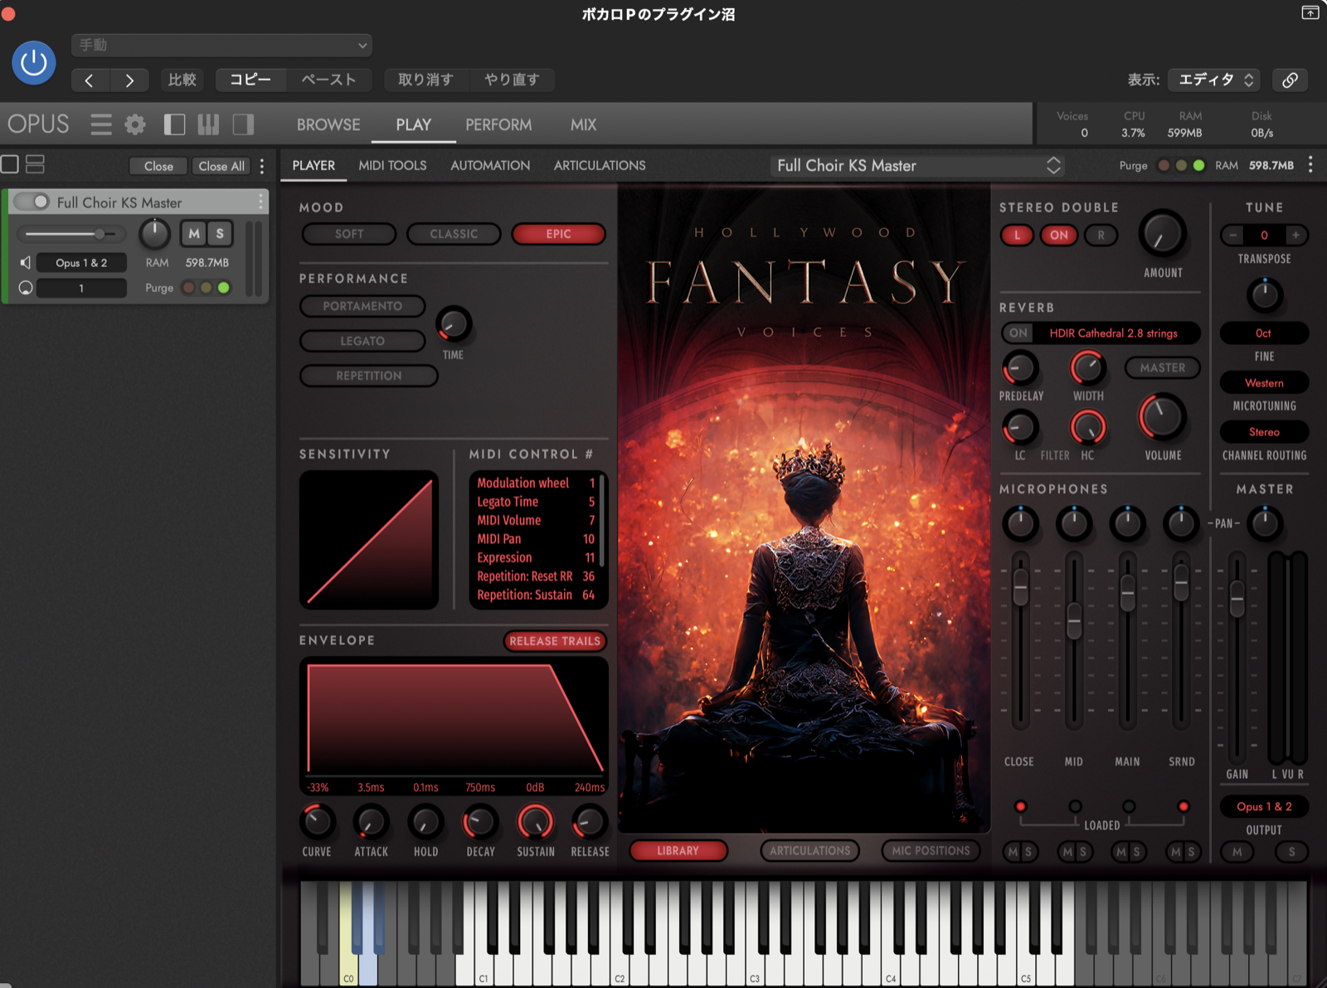The width and height of the screenshot is (1327, 988).
Task: Select the single-instrument view icon
Action: click(x=10, y=164)
